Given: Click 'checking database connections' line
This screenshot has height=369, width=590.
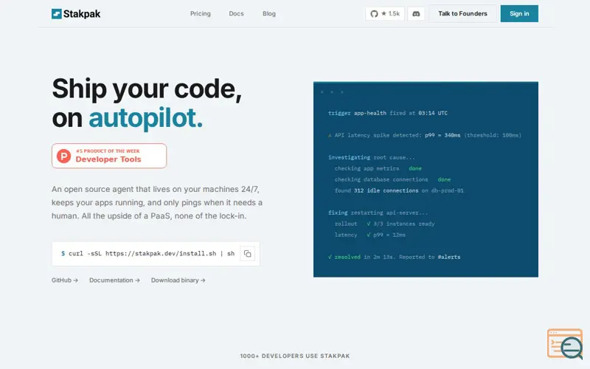Looking at the screenshot, I should 392,179.
